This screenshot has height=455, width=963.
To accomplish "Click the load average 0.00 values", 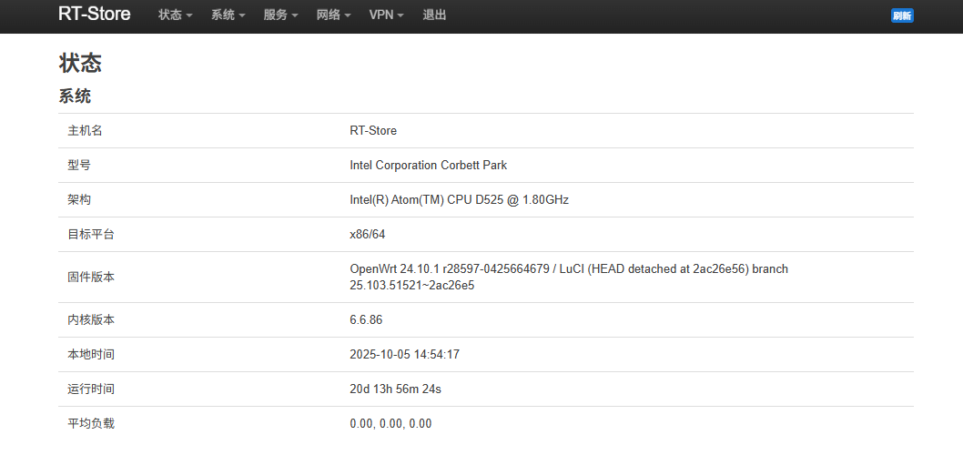I will [390, 424].
